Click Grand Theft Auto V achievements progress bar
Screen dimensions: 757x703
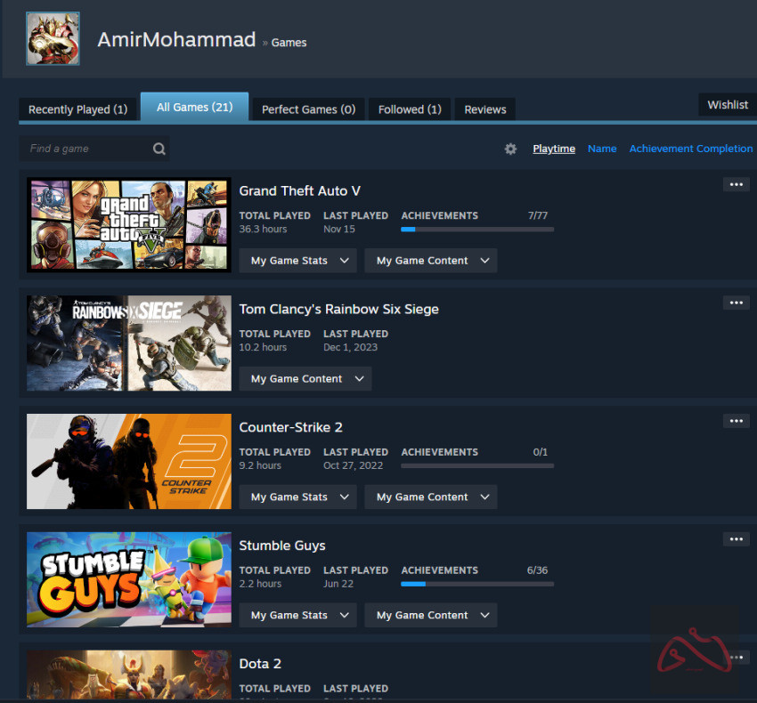pos(477,230)
